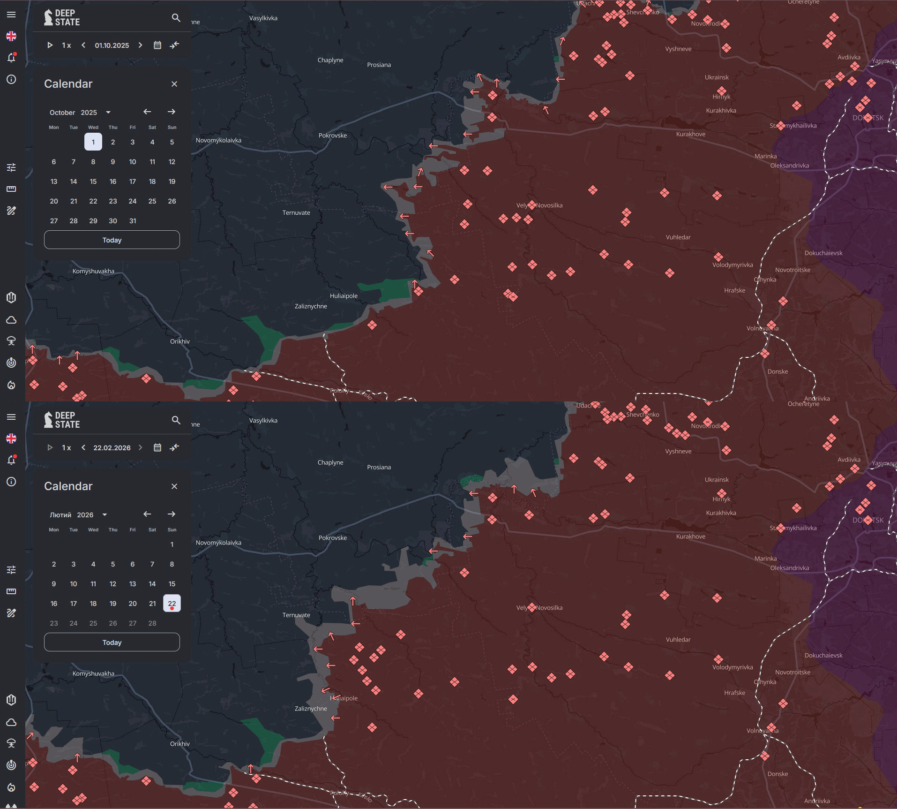Click Today under the October 2025 calendar

pos(112,240)
